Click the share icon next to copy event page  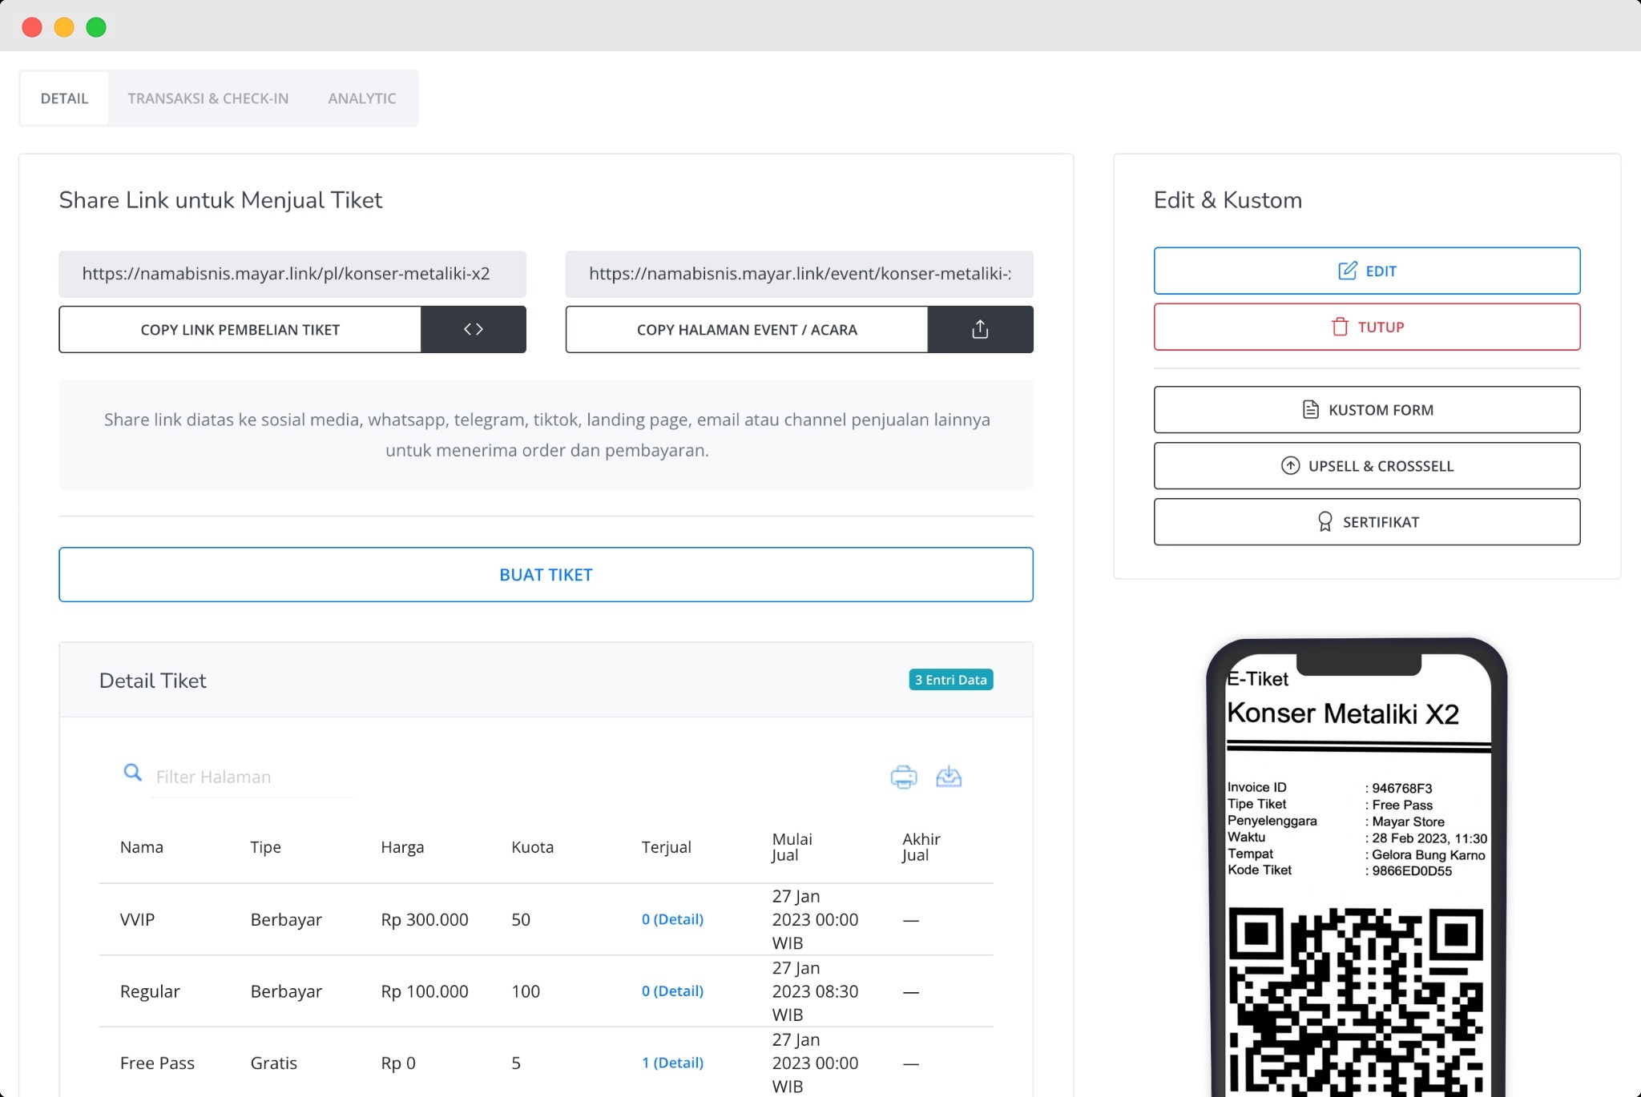click(980, 328)
